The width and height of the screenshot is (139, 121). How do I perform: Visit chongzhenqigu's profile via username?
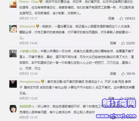pyautogui.click(x=30, y=82)
